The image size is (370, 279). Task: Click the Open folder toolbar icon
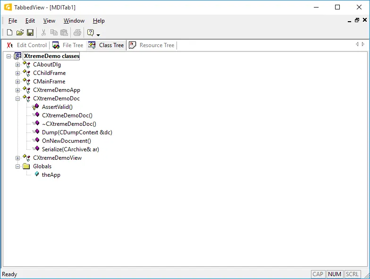(20, 32)
